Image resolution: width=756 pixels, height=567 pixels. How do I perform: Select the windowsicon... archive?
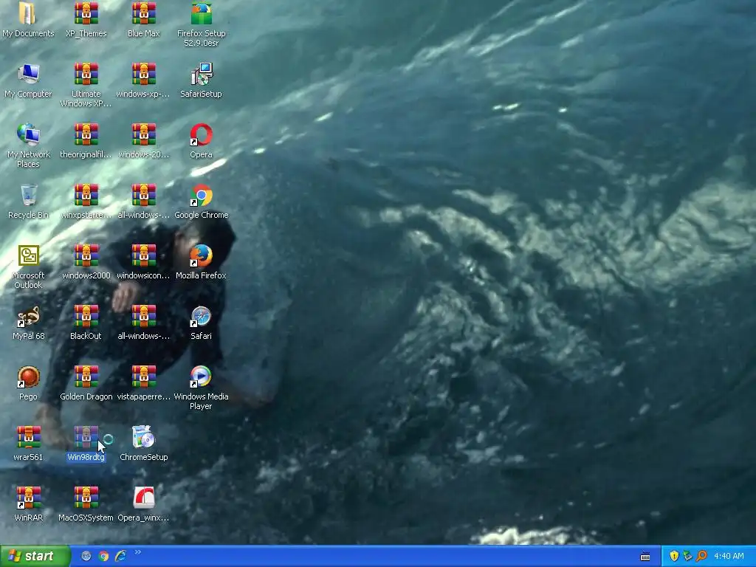[x=144, y=255]
